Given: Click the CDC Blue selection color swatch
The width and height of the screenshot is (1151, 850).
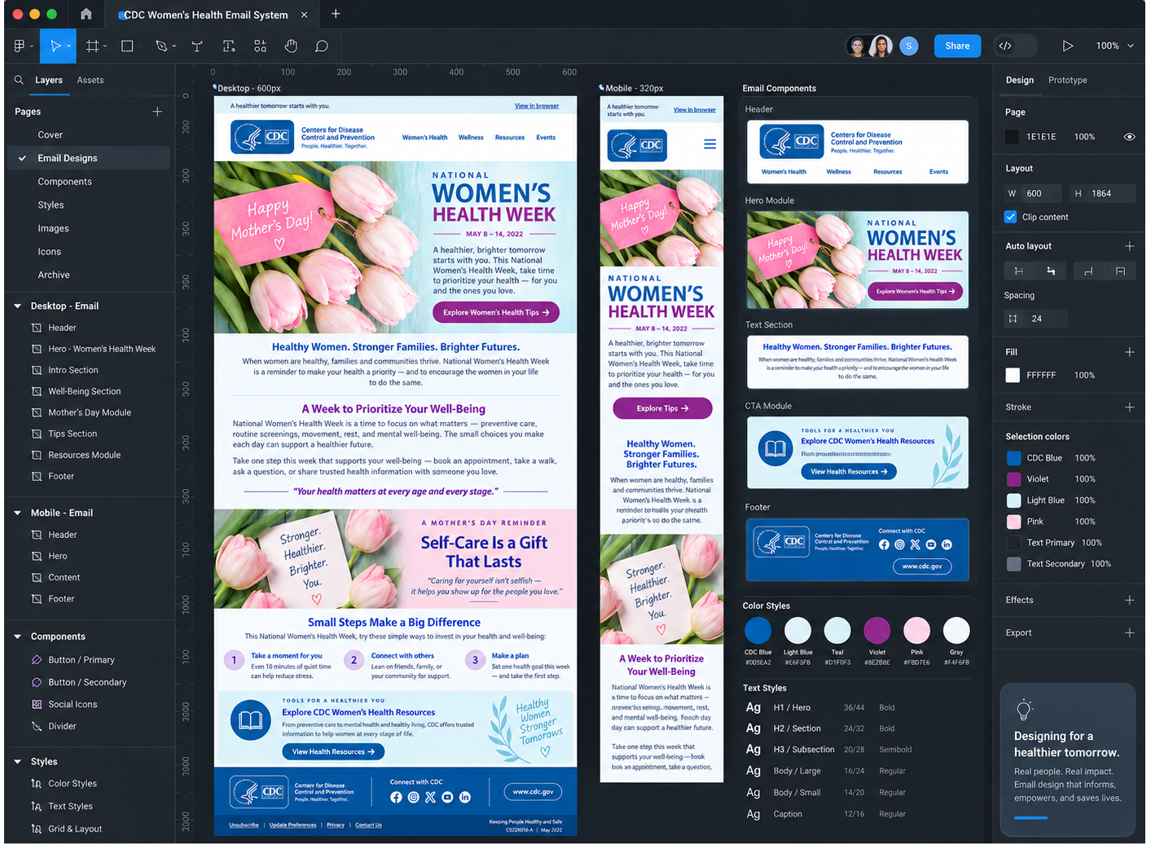Looking at the screenshot, I should (1013, 459).
